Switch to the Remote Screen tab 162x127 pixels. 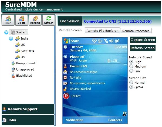click(70, 30)
